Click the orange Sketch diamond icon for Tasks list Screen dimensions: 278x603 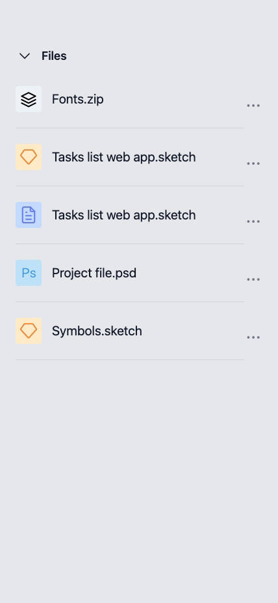[x=29, y=157]
